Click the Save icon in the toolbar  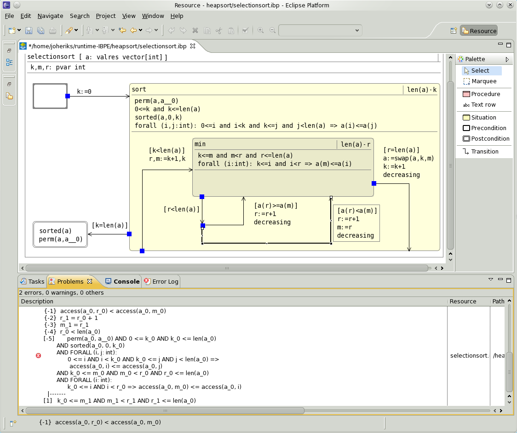pos(29,30)
